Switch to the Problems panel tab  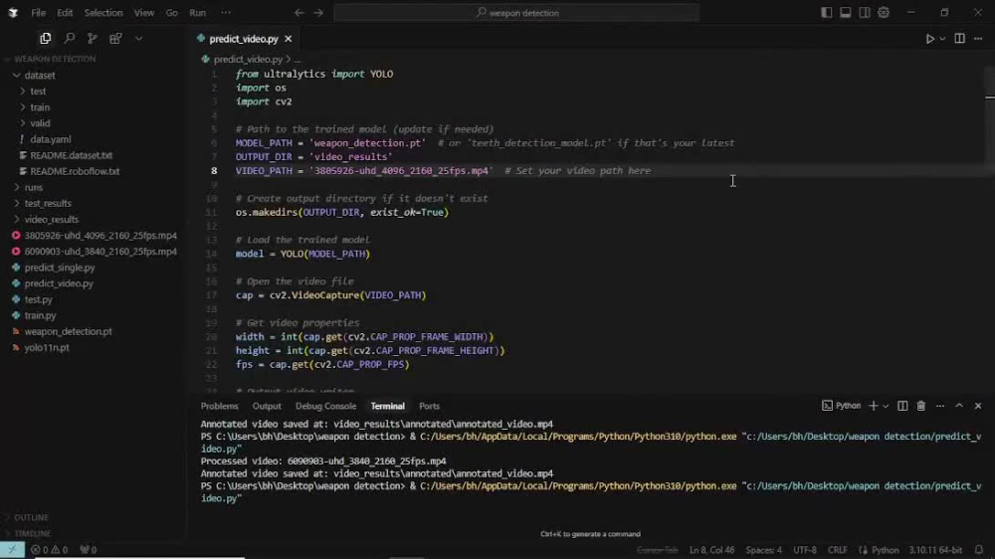[219, 406]
